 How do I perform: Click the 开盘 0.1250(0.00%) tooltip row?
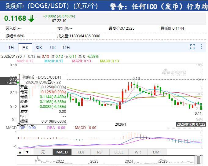tap(43, 87)
